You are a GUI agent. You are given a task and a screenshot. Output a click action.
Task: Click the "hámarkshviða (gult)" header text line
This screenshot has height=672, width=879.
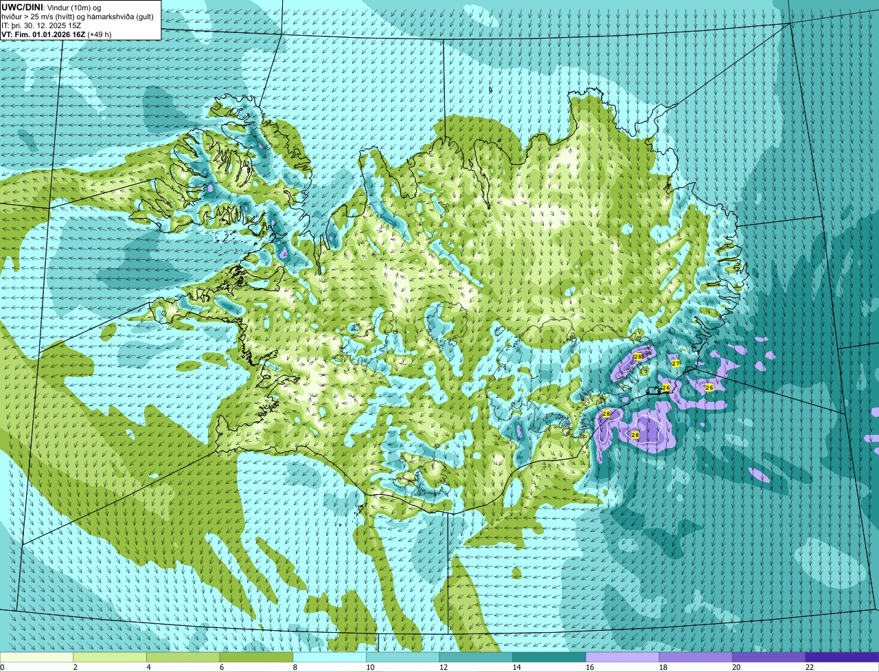point(120,16)
